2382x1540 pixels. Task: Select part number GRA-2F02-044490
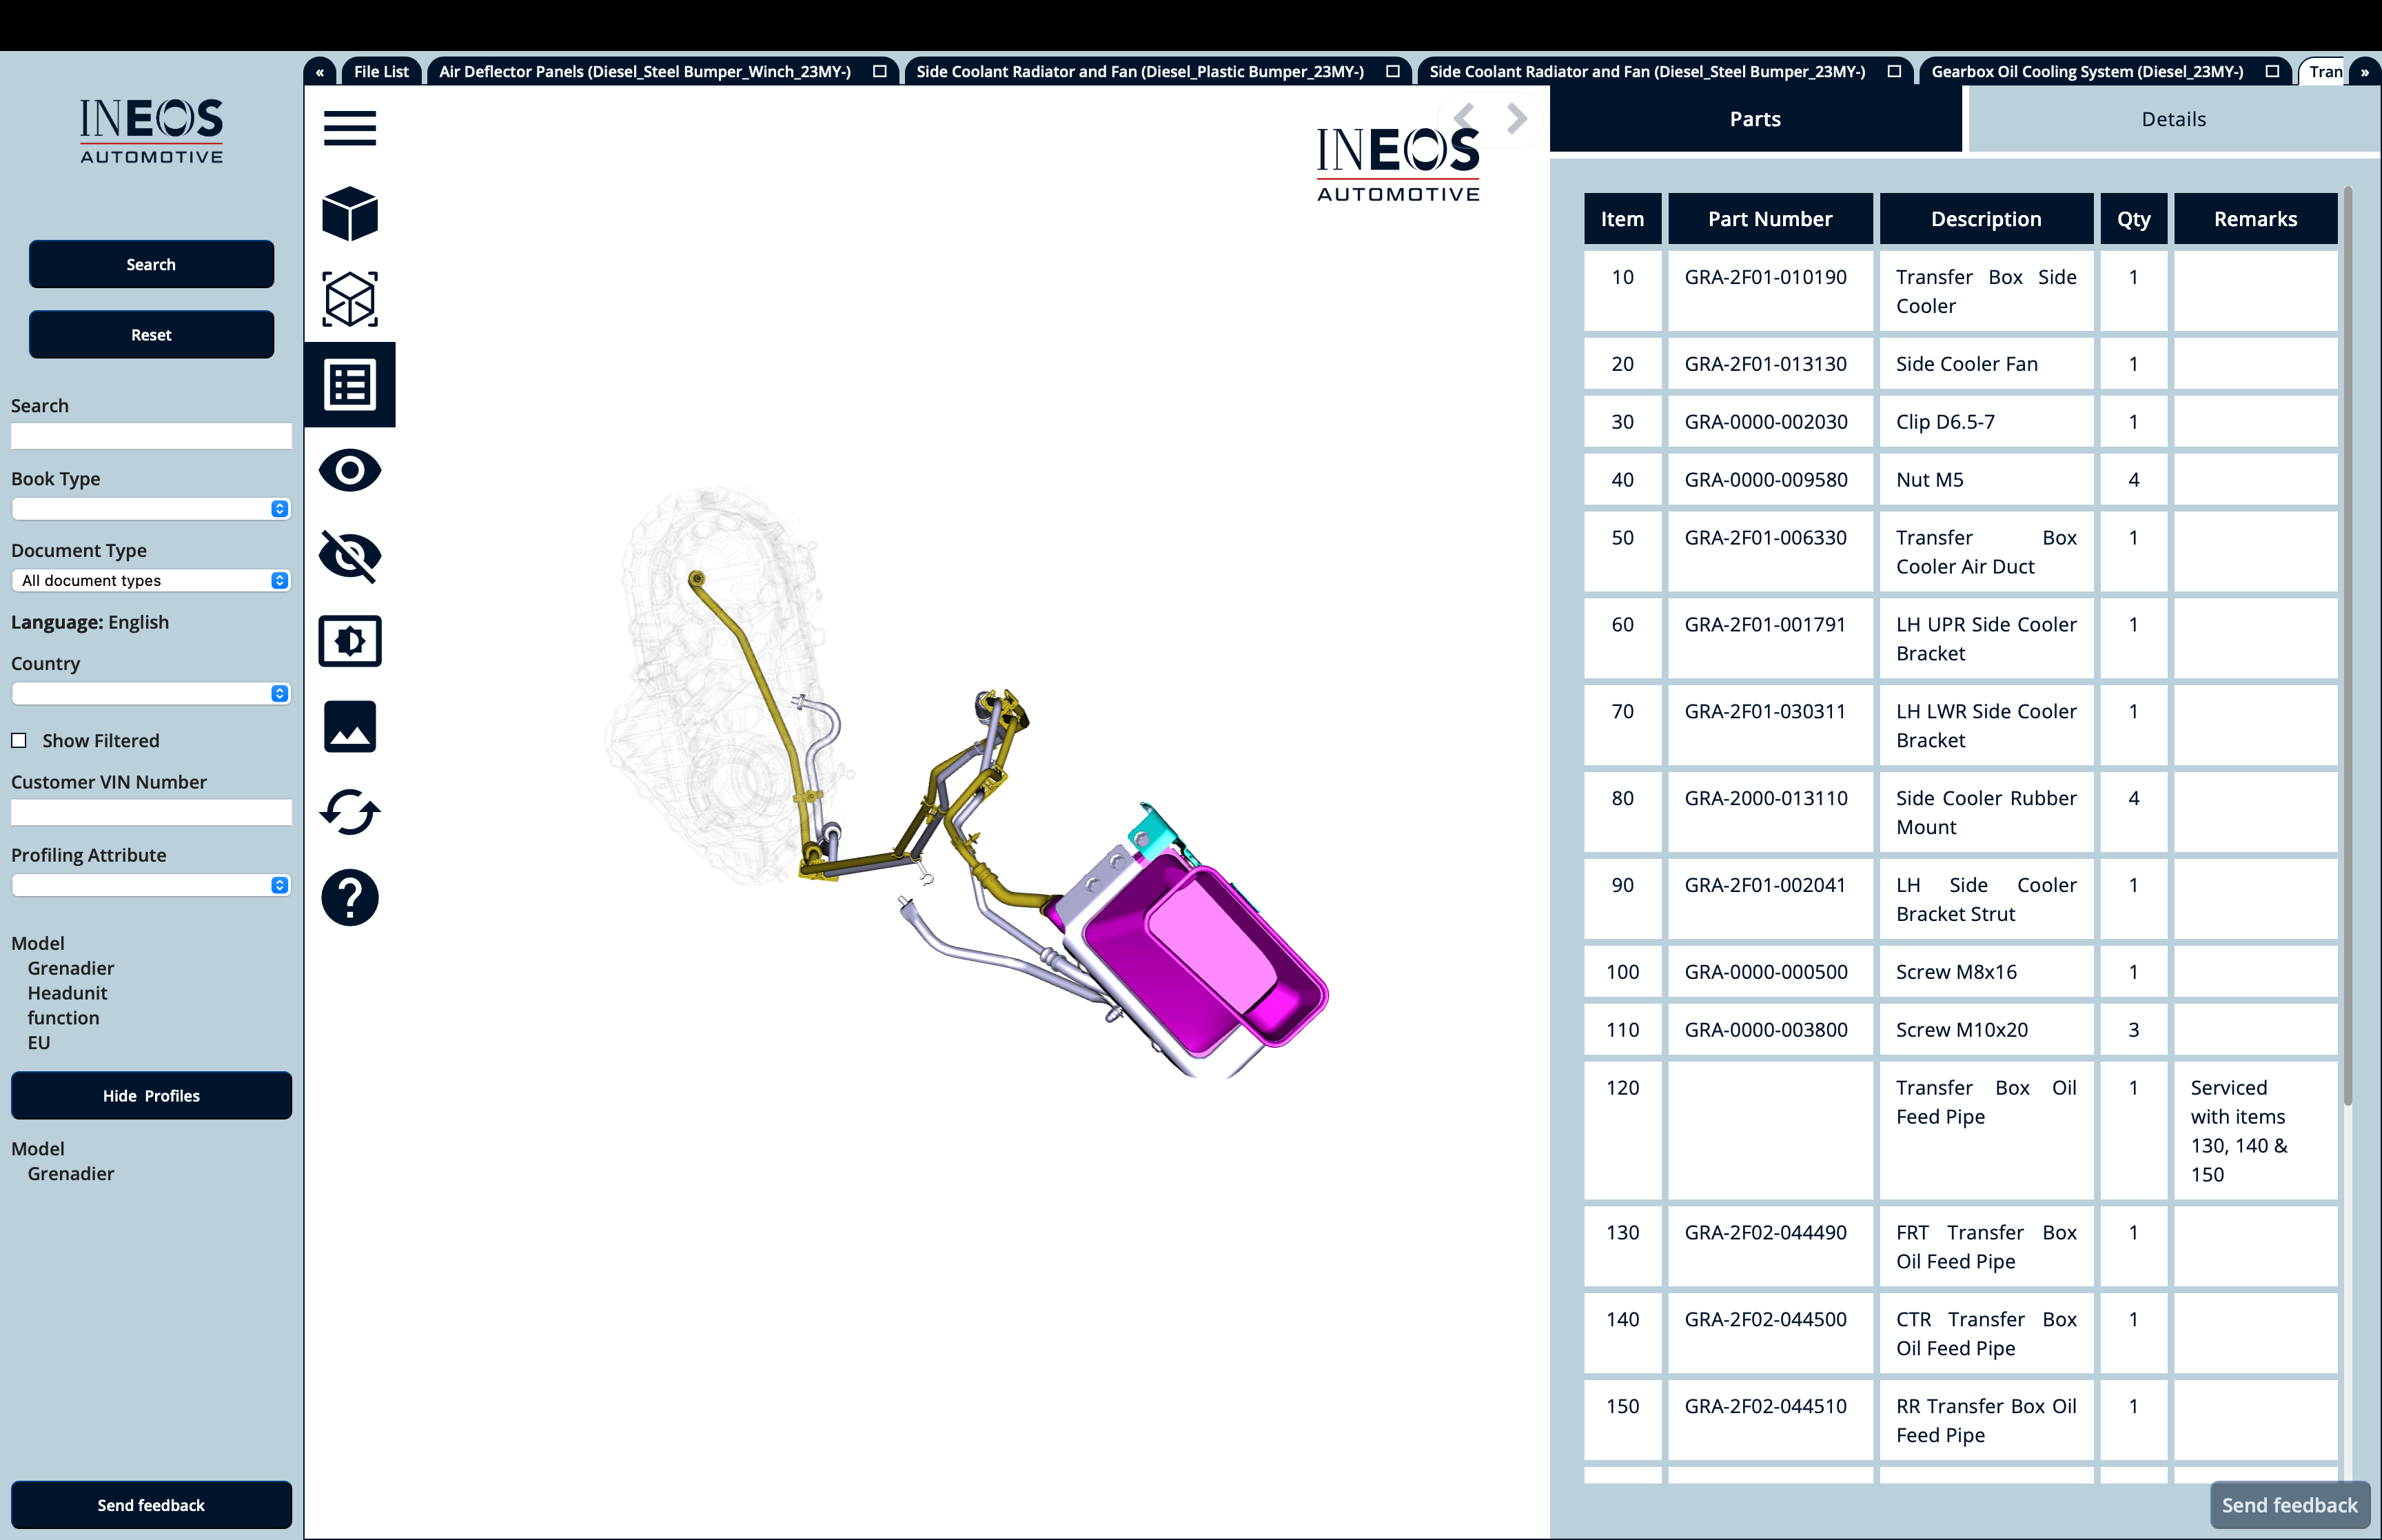1765,1232
